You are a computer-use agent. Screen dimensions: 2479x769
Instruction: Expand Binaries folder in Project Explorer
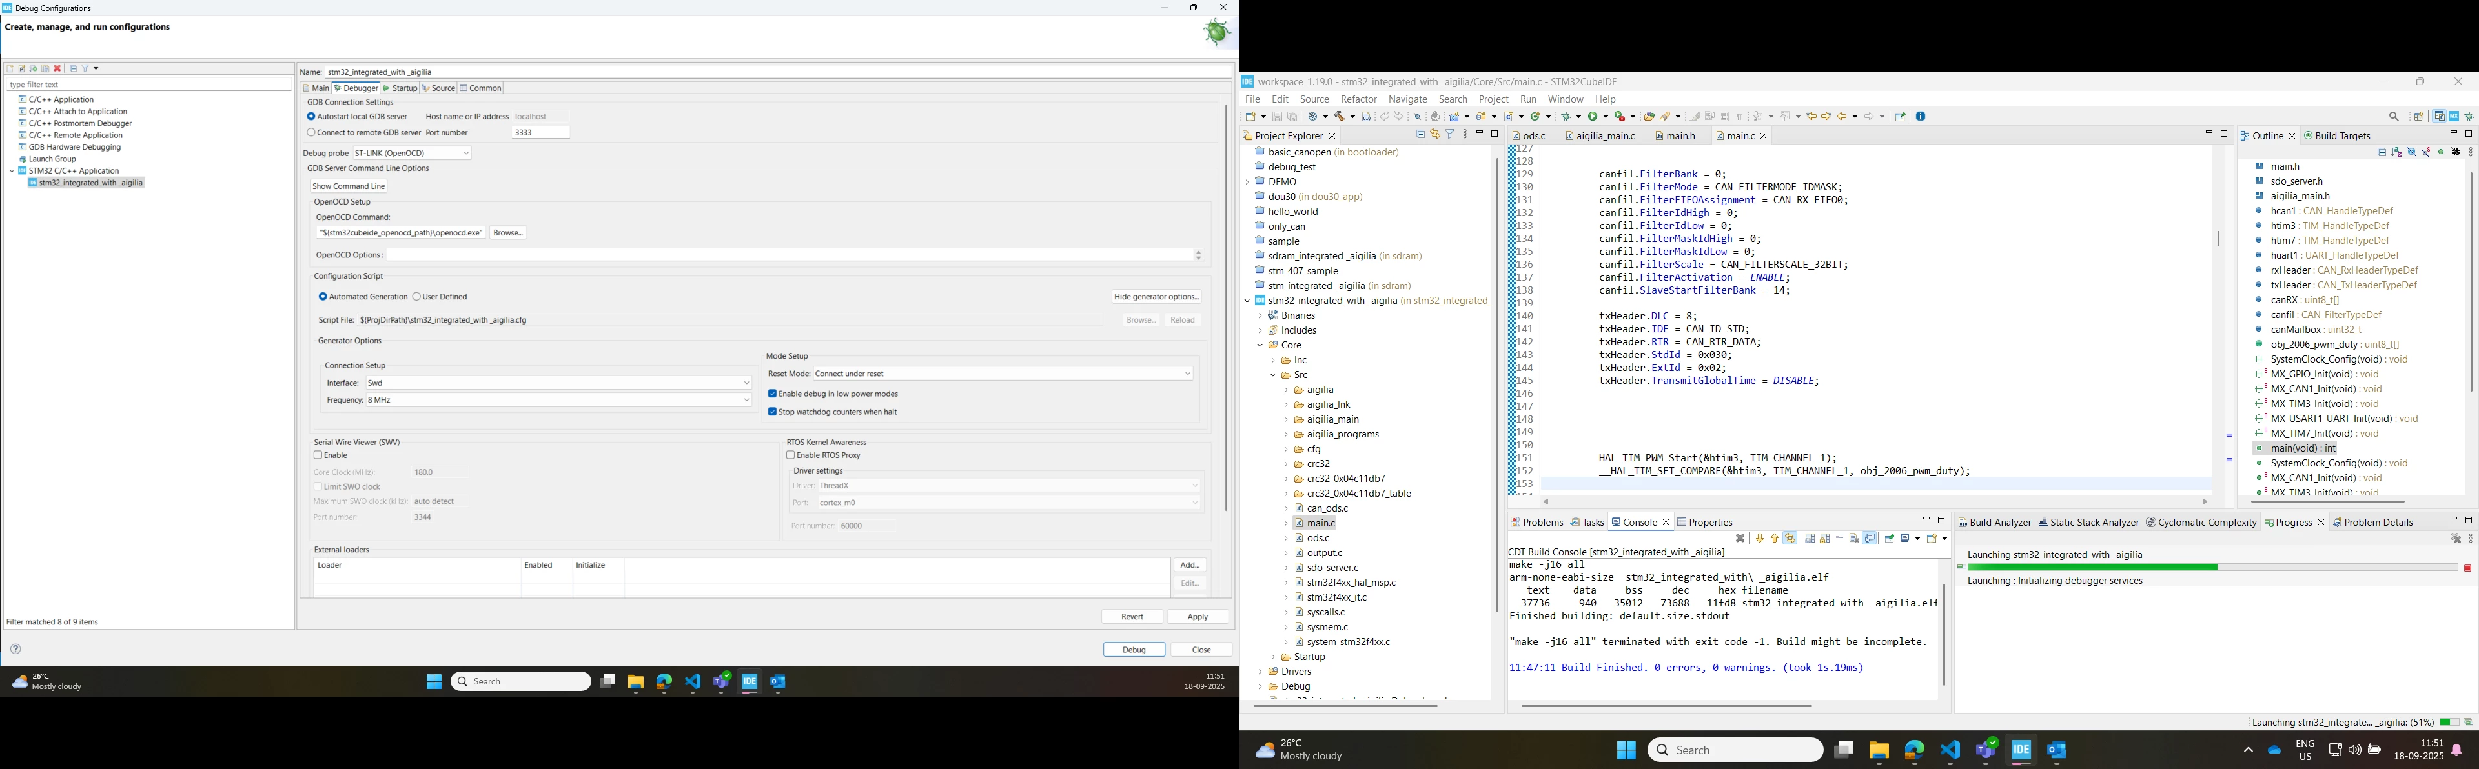click(1260, 315)
